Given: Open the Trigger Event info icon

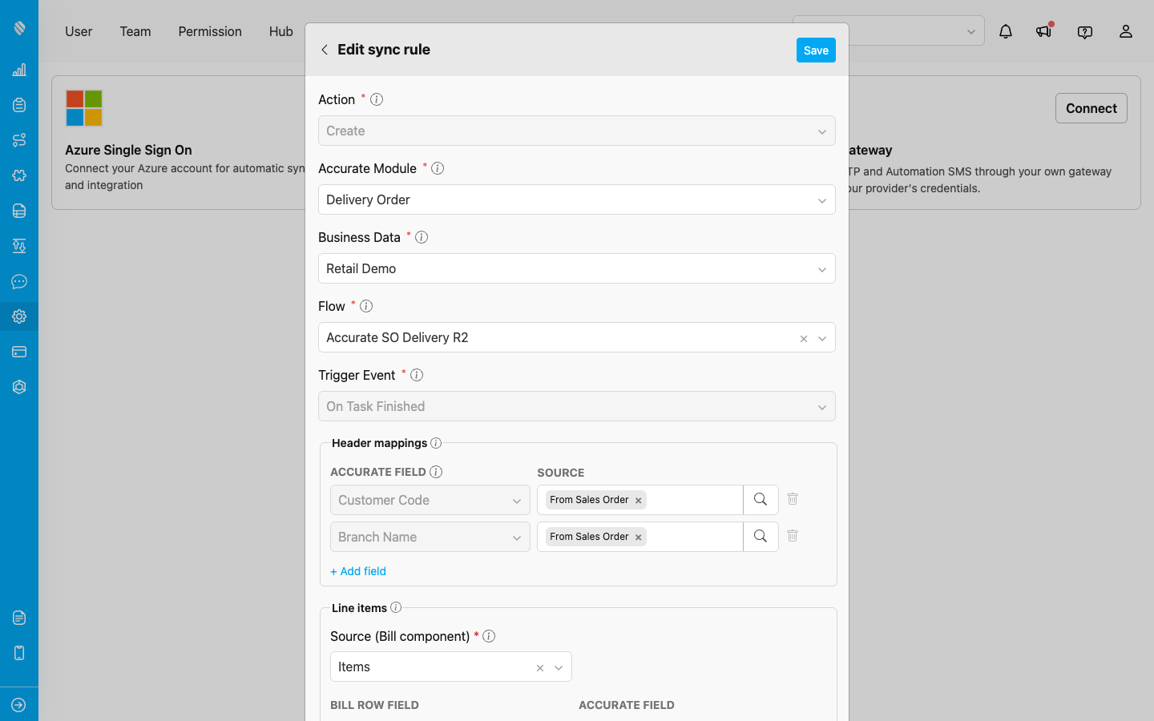Looking at the screenshot, I should pos(417,375).
